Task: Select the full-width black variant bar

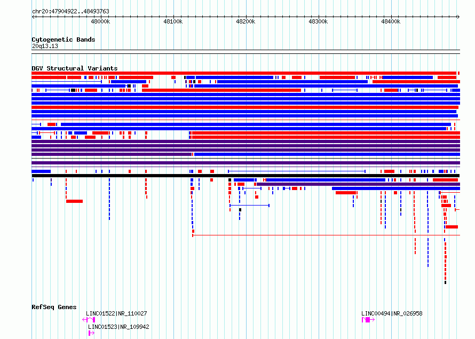Action: click(246, 176)
